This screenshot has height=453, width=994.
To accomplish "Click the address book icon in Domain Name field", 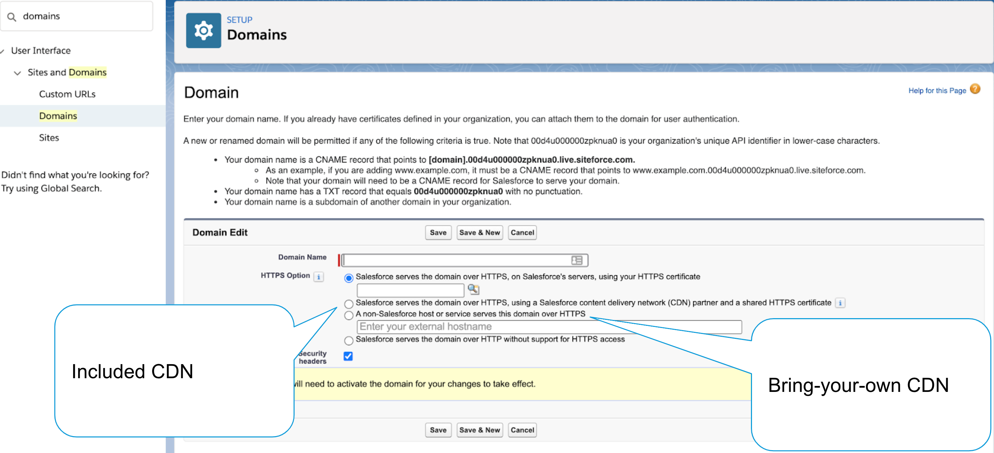I will click(577, 260).
